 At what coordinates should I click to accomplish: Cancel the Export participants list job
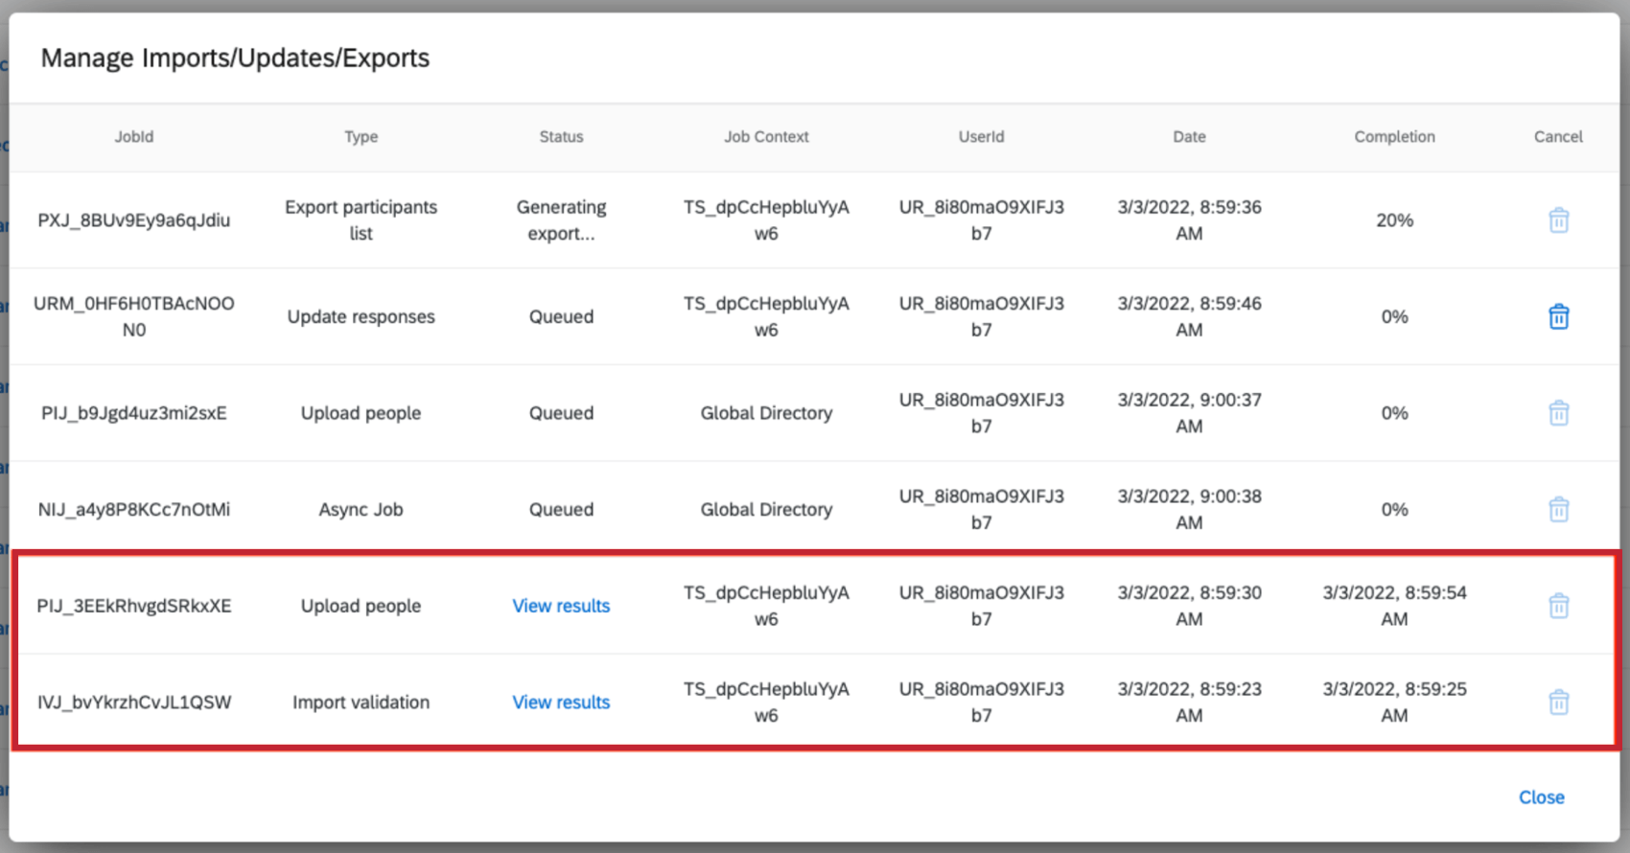[1558, 220]
